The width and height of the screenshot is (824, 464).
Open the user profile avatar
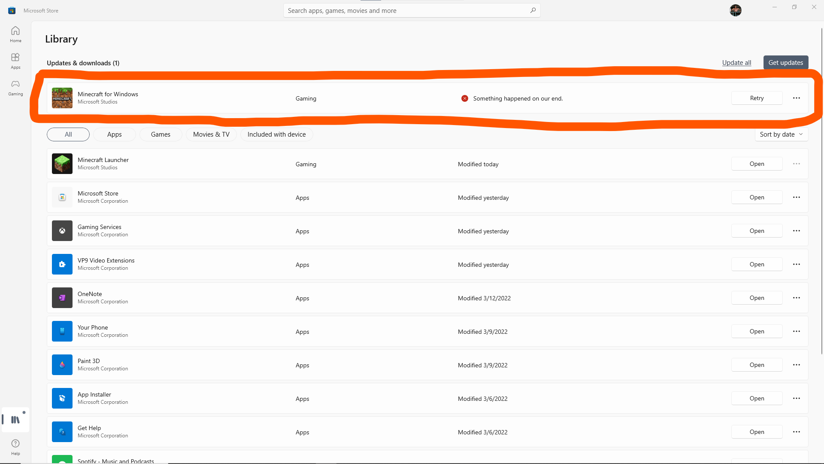click(x=736, y=10)
